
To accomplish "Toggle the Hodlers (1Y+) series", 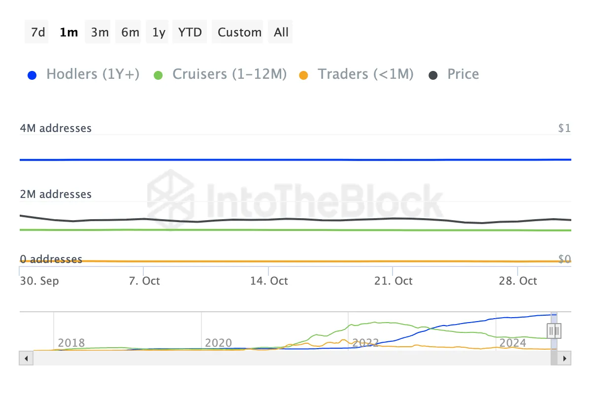I will click(x=93, y=74).
